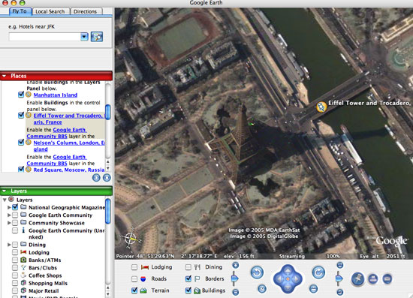Switch to the Local Search tab
Image resolution: width=413 pixels, height=298 pixels.
50,11
